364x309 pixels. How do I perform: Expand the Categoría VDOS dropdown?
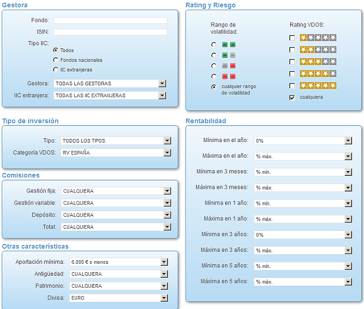[167, 153]
